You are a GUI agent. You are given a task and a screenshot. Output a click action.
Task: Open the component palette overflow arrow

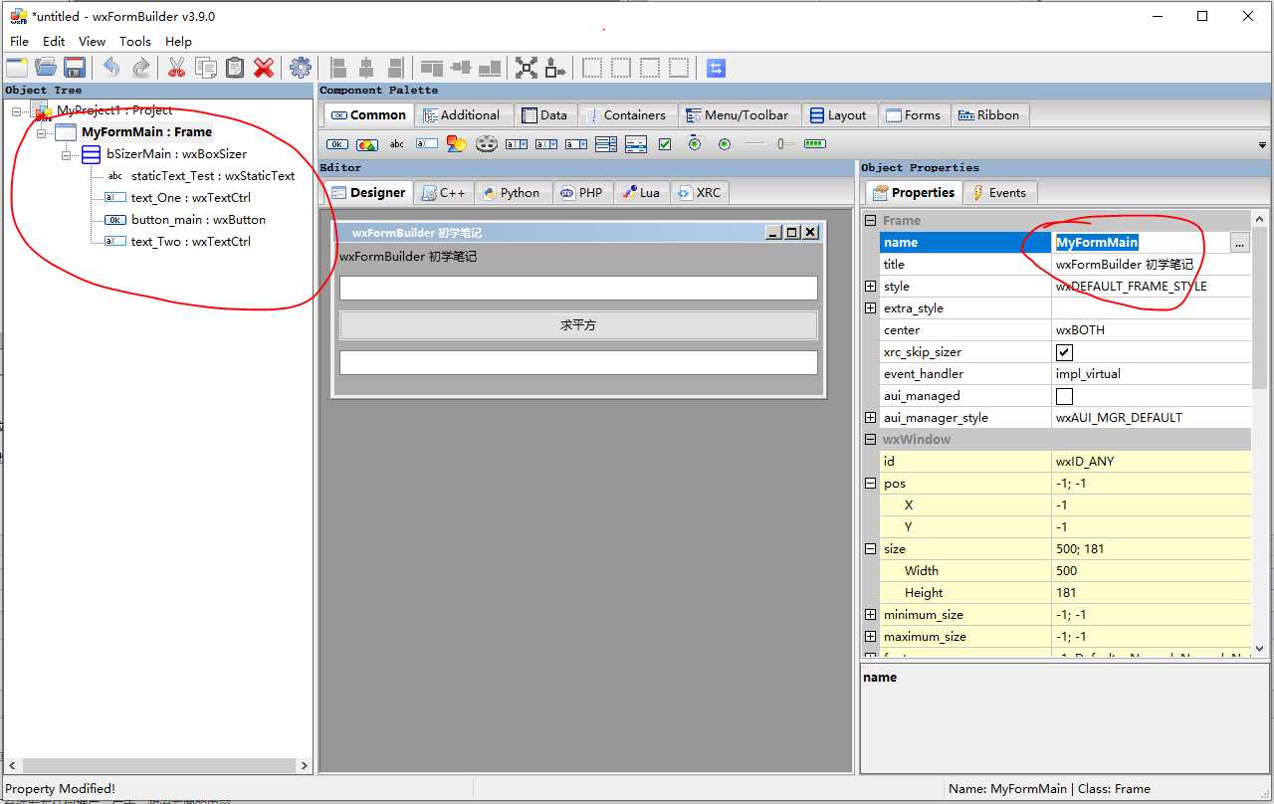pos(1262,145)
